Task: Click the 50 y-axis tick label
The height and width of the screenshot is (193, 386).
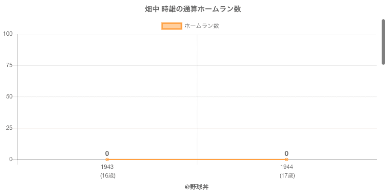Action: click(9, 96)
